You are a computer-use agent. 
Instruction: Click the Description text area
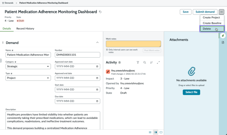tap(53, 120)
